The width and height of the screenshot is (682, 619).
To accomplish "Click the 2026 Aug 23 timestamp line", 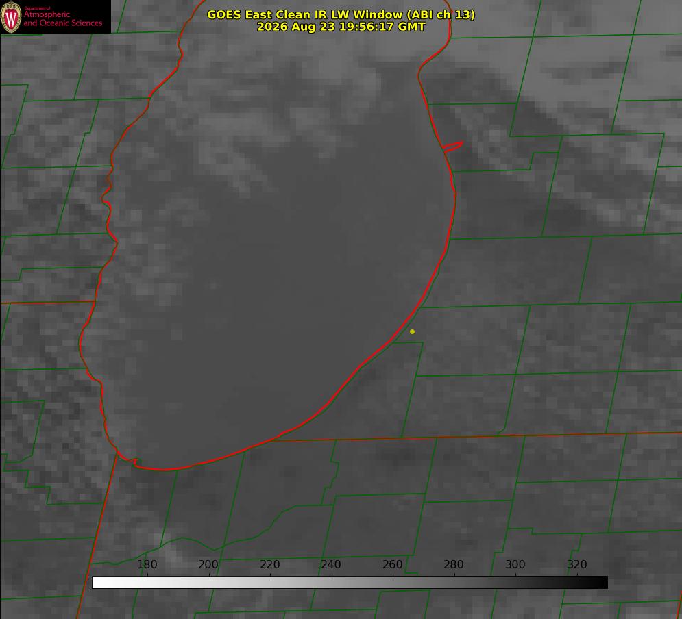I will (x=341, y=27).
